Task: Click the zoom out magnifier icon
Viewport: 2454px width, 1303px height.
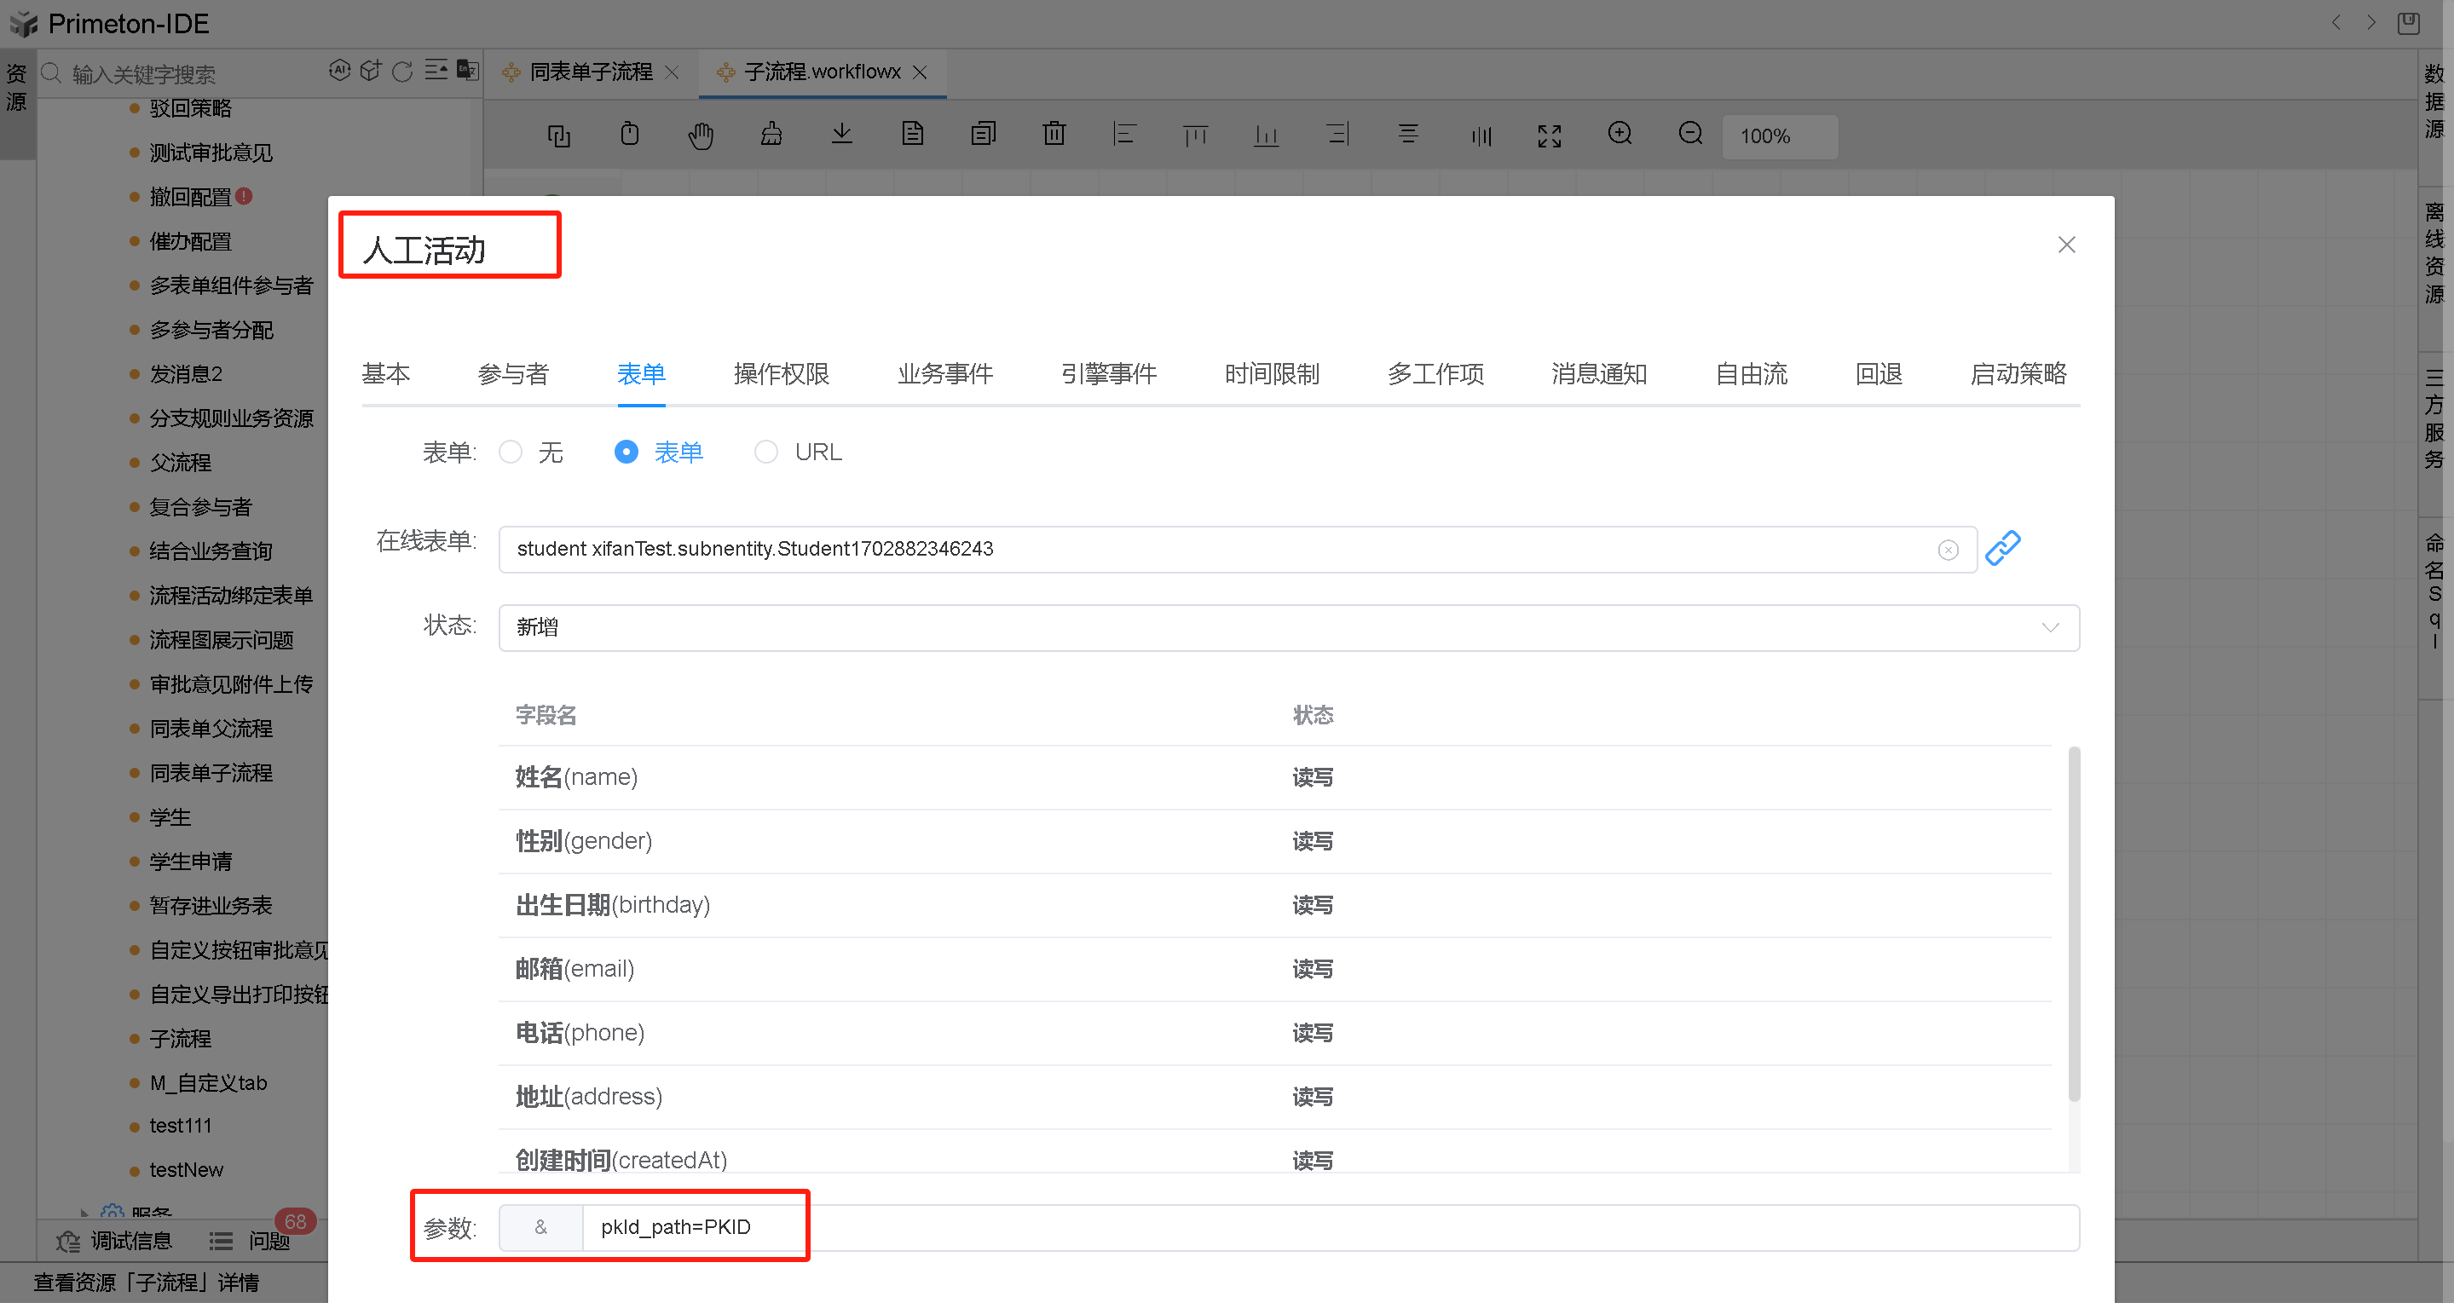Action: pos(1690,135)
